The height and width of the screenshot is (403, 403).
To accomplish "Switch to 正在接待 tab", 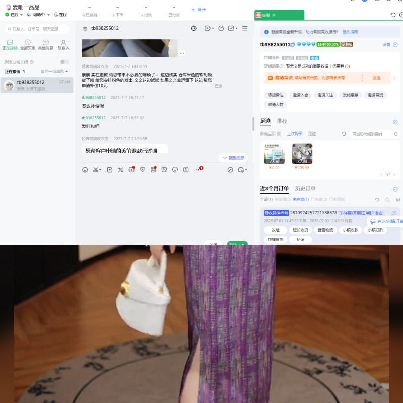I will click(10, 45).
